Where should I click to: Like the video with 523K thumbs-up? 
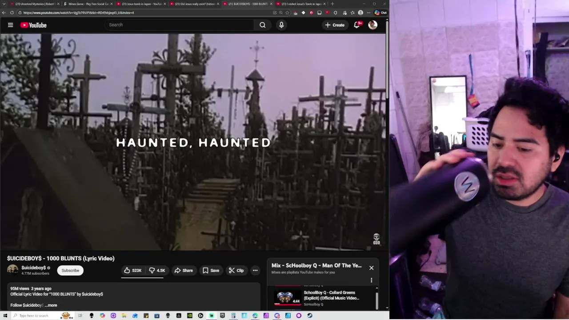pos(133,270)
